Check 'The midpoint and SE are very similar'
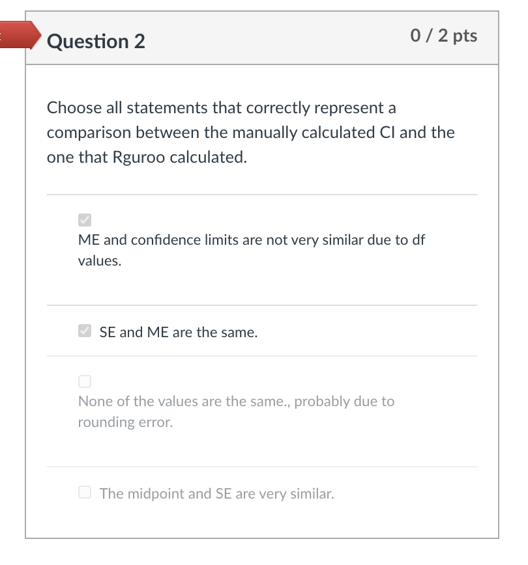Image resolution: width=528 pixels, height=565 pixels. (x=83, y=491)
